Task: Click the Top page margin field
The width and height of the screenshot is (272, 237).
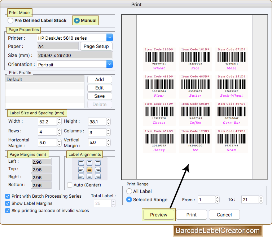Action: [x=41, y=170]
